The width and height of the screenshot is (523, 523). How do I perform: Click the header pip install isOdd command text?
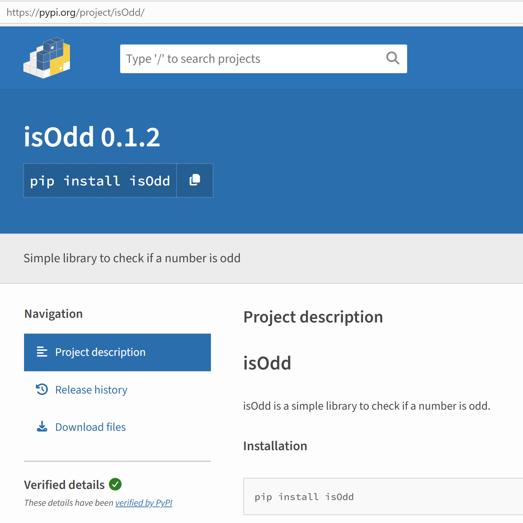100,181
